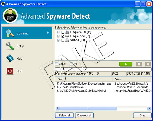Click the title bar application icon
This screenshot has height=121, width=153.
coord(3,4)
